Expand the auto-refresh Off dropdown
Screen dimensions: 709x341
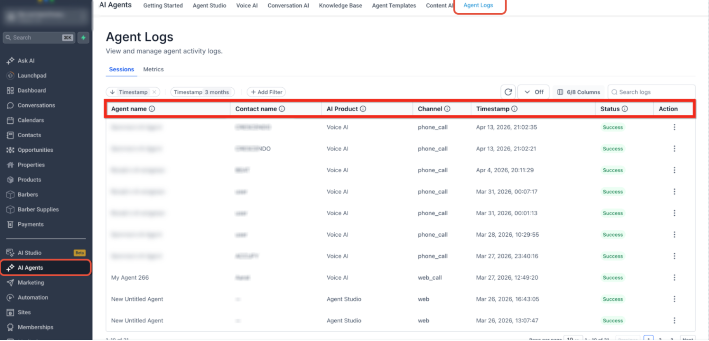533,92
